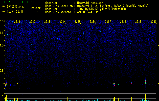Click the ICOM IC-575 receiver value

pos(101,9)
